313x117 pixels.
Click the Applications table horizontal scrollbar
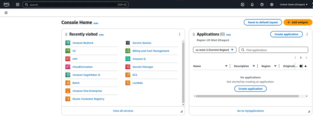[247, 96]
